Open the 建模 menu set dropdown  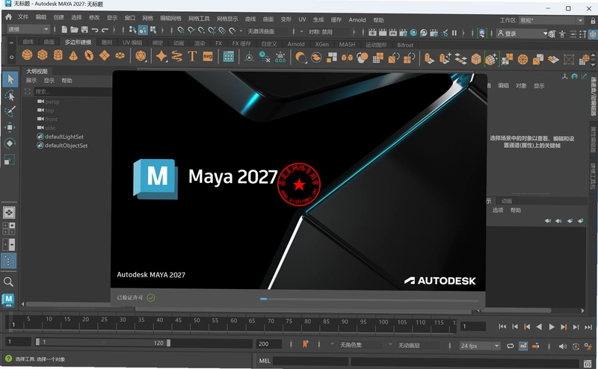28,29
